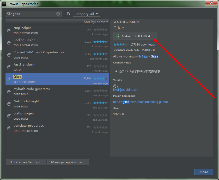
Task: Select the FastTransform plugin
Action: pos(57,67)
